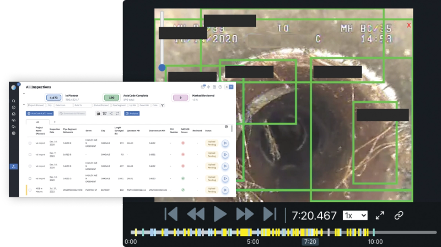Open the search icon in left sidebar
The width and height of the screenshot is (441, 247).
[x=13, y=101]
